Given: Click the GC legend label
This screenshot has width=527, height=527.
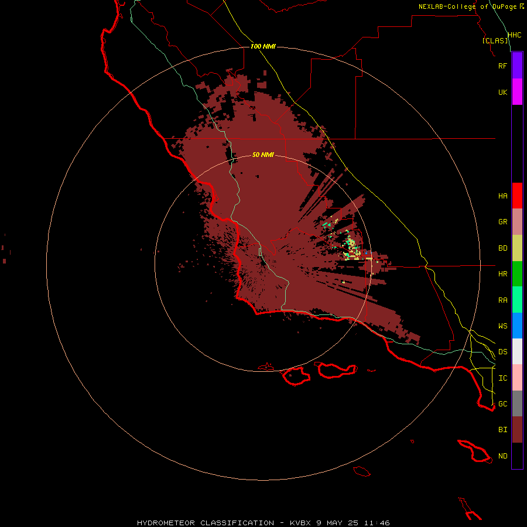Looking at the screenshot, I should pyautogui.click(x=503, y=404).
